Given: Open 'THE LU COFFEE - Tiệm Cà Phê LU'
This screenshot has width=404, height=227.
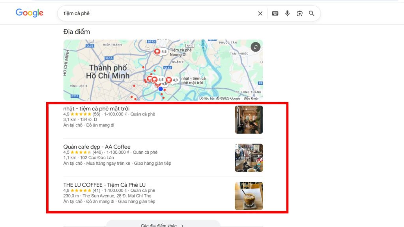Looking at the screenshot, I should pyautogui.click(x=105, y=185).
